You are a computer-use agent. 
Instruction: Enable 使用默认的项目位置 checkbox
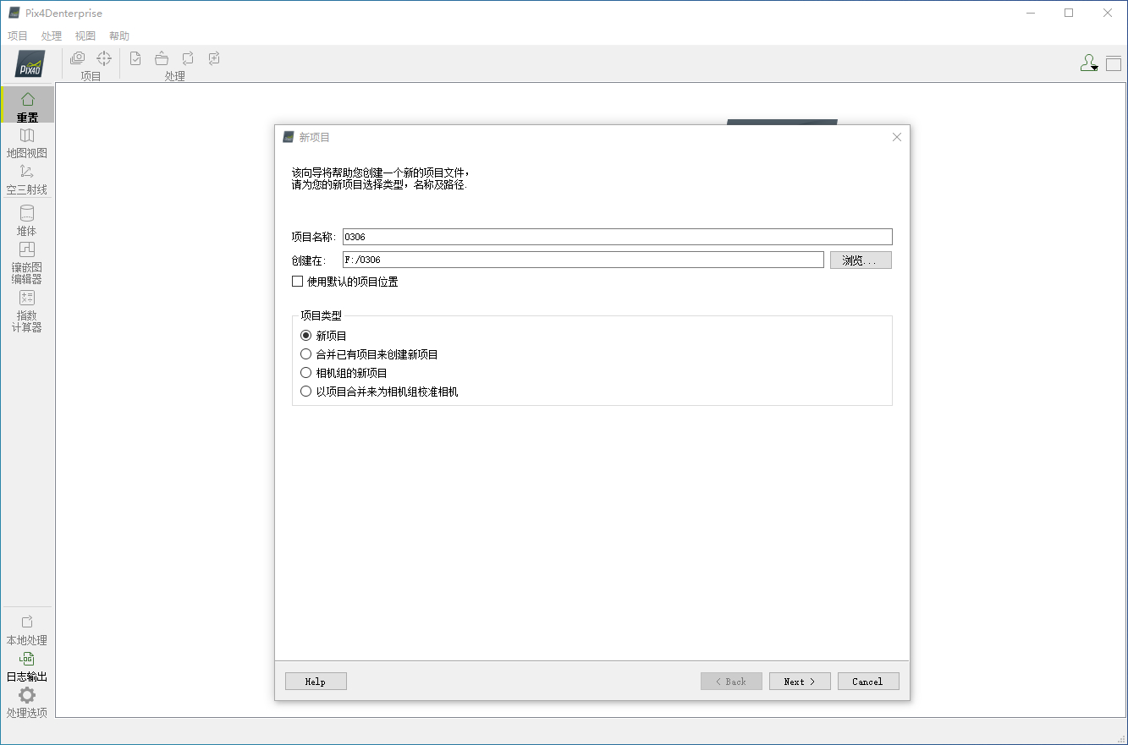[297, 282]
